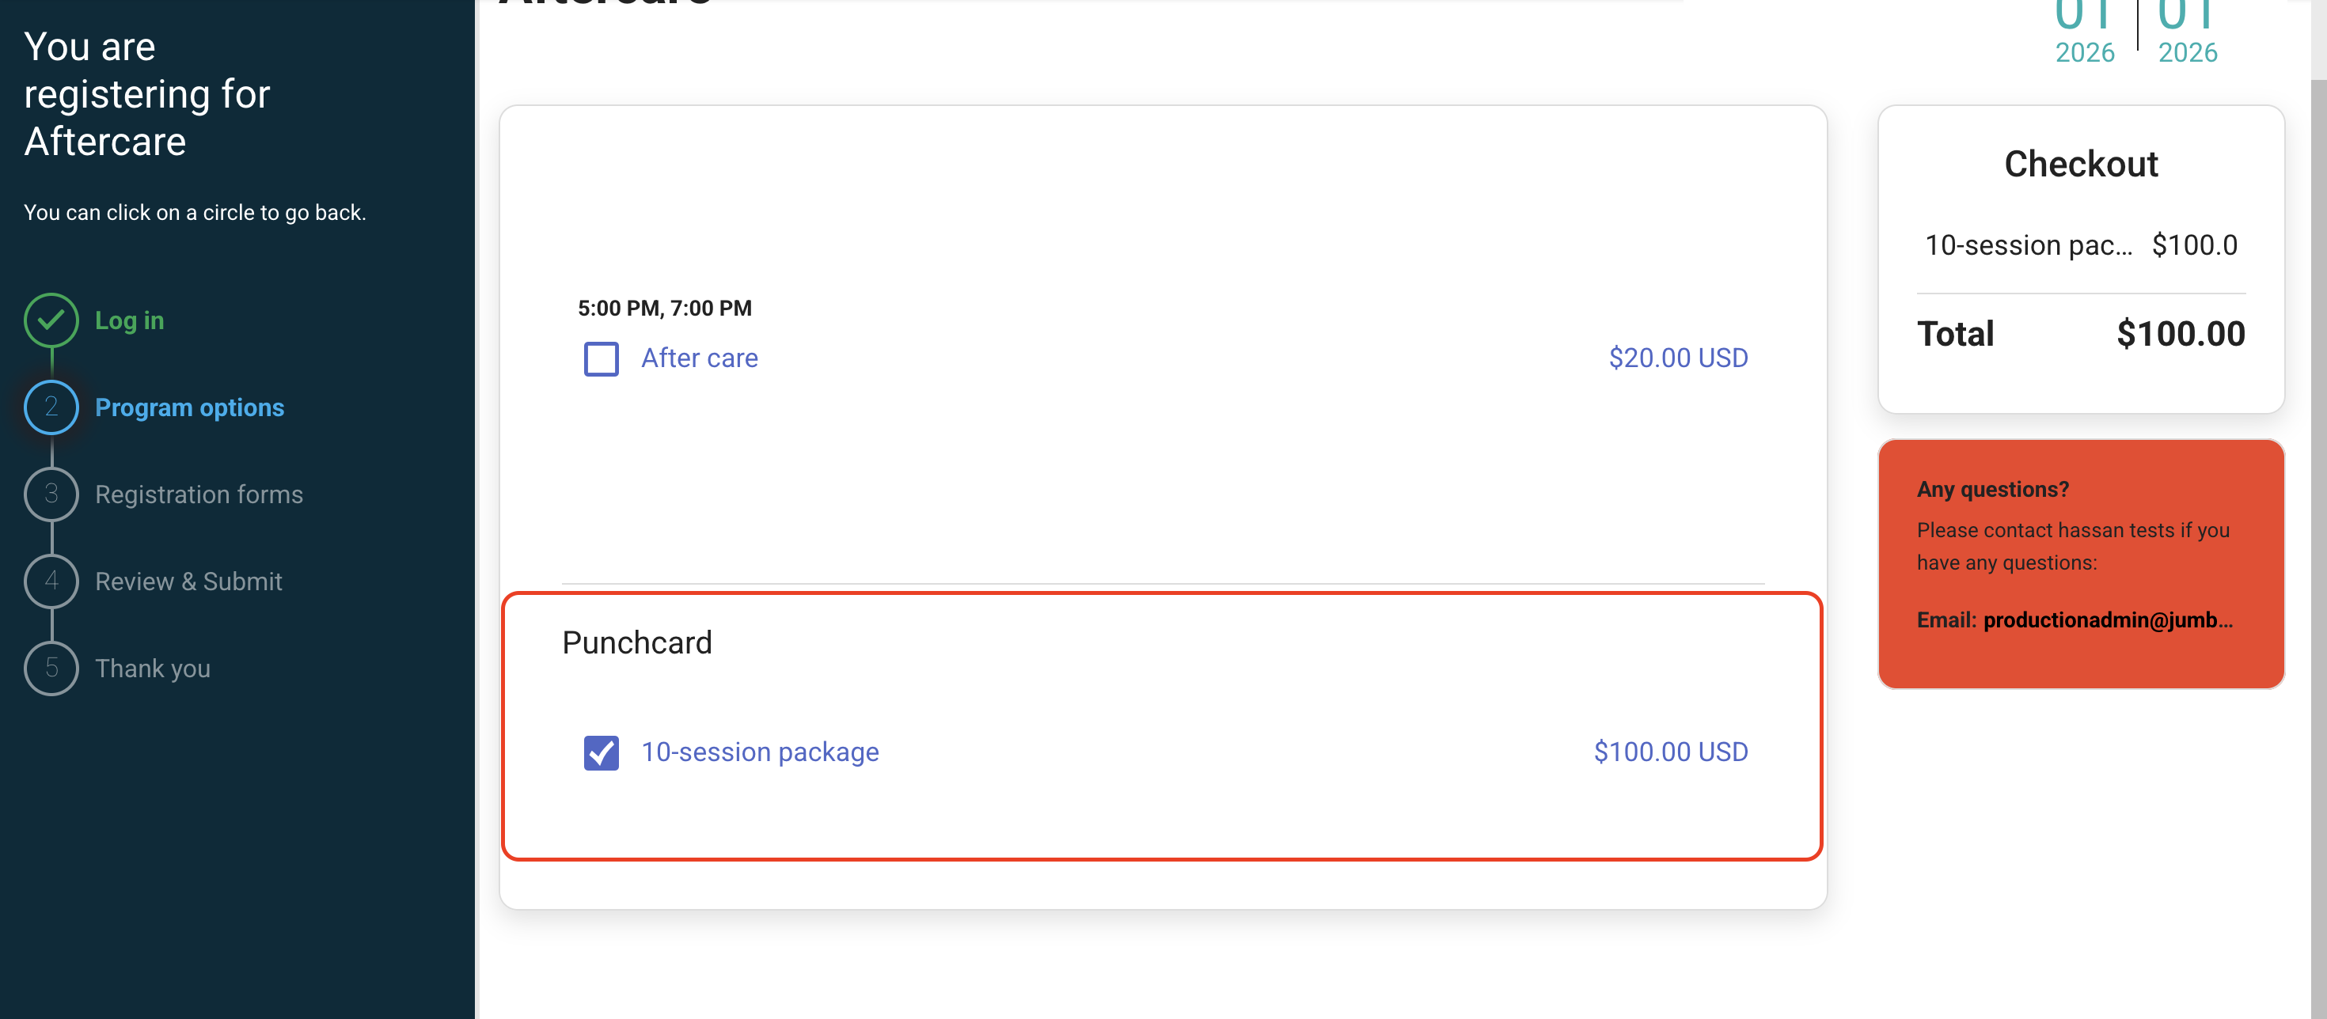2327x1019 pixels.
Task: Select the Program options step label
Action: click(x=189, y=407)
